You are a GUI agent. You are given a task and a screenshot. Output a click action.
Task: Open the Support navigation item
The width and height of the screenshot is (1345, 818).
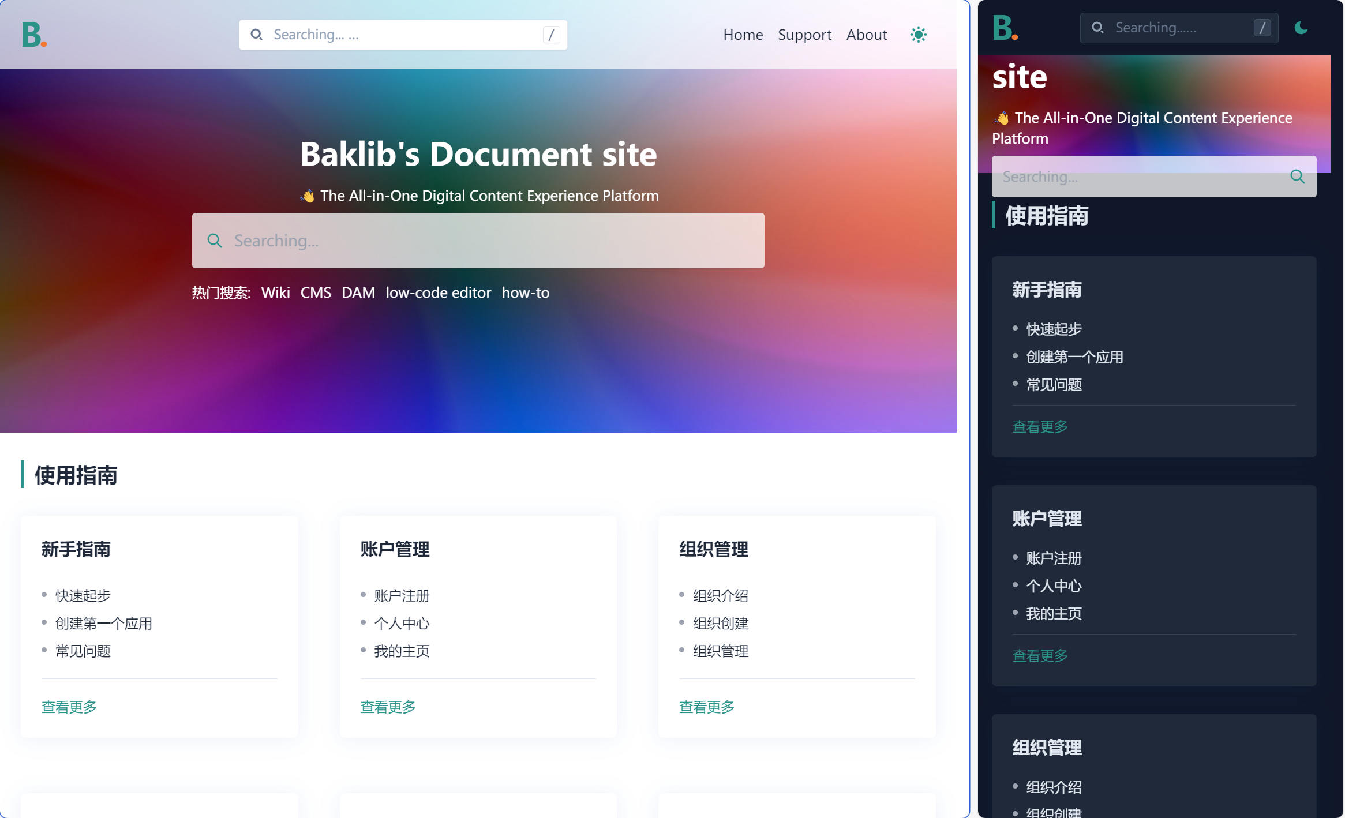pos(804,35)
